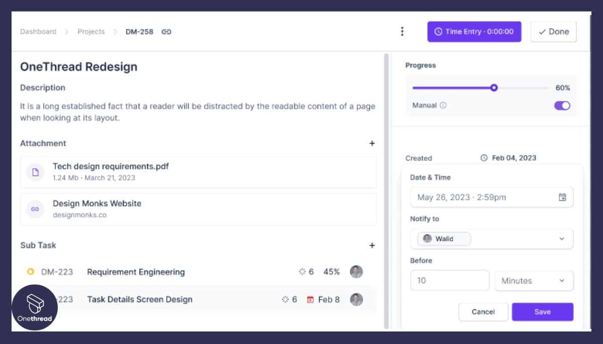603x344 pixels.
Task: Click the yellow status icon beside DM-223
Action: point(30,271)
